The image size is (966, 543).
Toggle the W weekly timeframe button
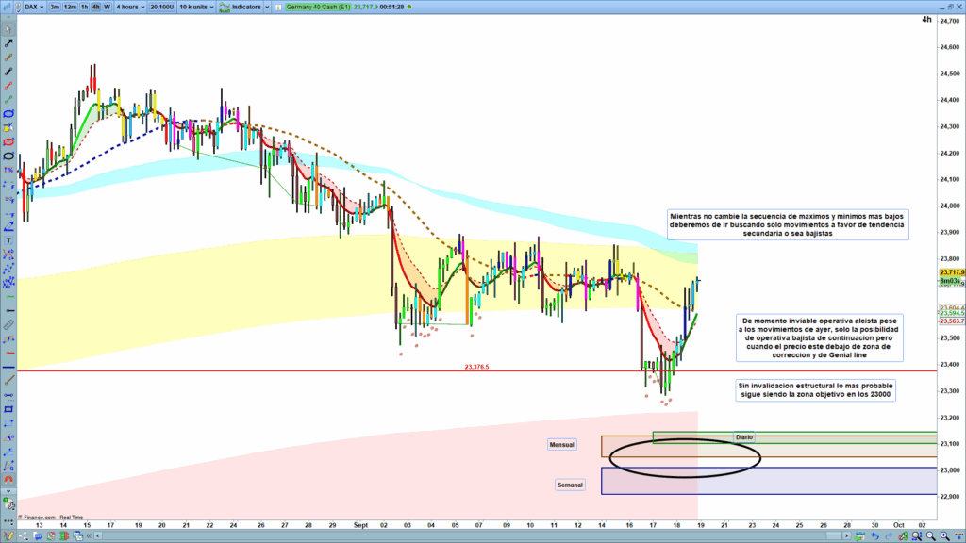point(107,7)
